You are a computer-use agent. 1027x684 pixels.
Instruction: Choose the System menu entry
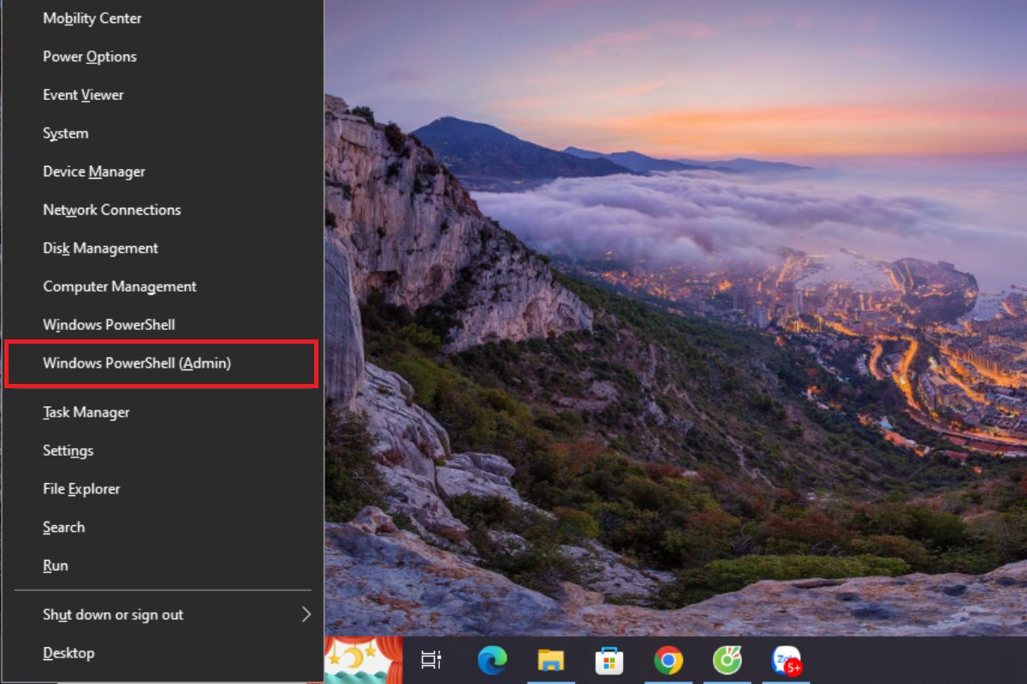point(163,133)
